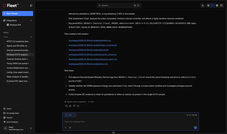Click the Fleet logo

coord(10,5)
